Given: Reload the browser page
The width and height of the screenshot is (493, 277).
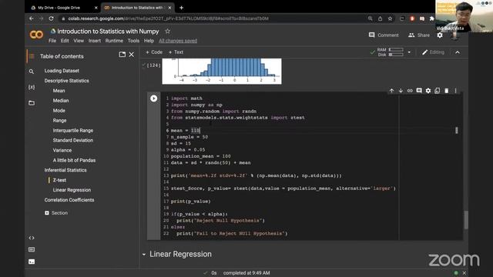Looking at the screenshot, I should point(52,18).
